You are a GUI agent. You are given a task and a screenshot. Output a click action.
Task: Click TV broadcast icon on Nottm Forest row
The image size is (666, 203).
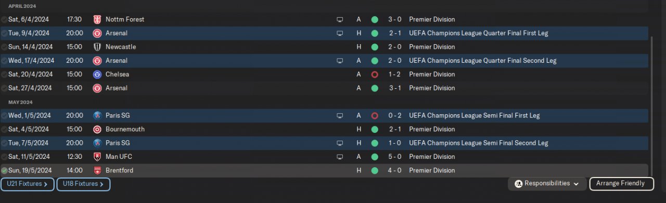[340, 20]
